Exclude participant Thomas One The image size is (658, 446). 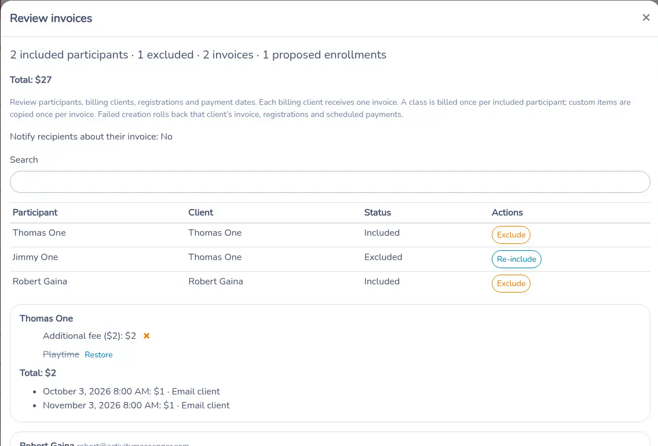pos(511,235)
